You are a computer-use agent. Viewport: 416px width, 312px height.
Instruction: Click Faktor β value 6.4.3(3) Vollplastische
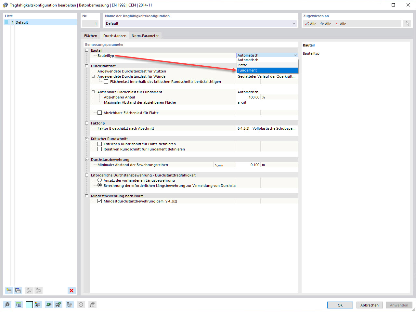coord(267,128)
